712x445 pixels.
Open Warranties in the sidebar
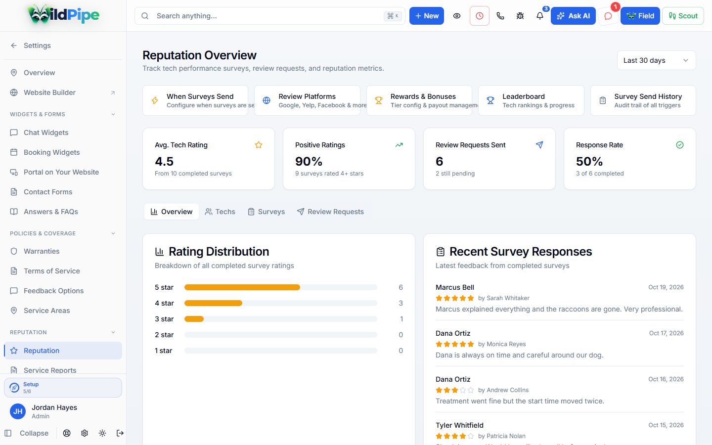(x=63, y=251)
